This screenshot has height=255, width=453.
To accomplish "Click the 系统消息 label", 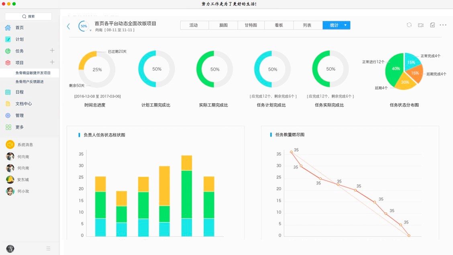I will (25, 145).
